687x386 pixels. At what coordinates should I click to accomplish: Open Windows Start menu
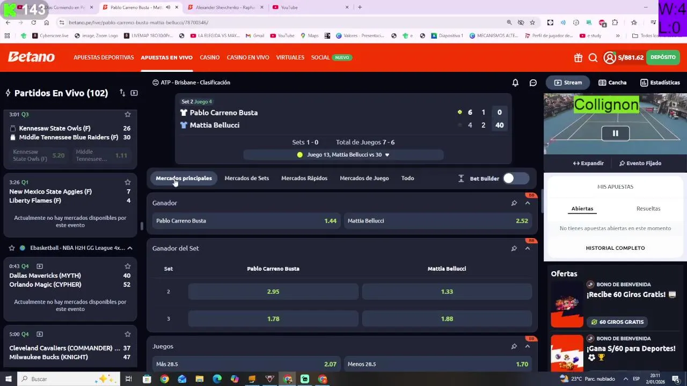[x=9, y=379]
